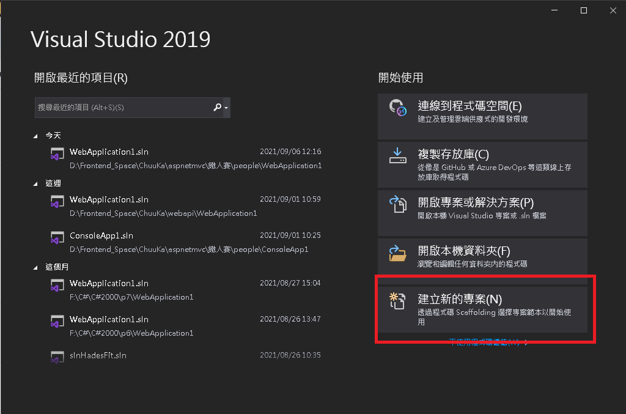Open WebApplication1.sln in aspnetmvc people folder
The width and height of the screenshot is (626, 414).
186,158
